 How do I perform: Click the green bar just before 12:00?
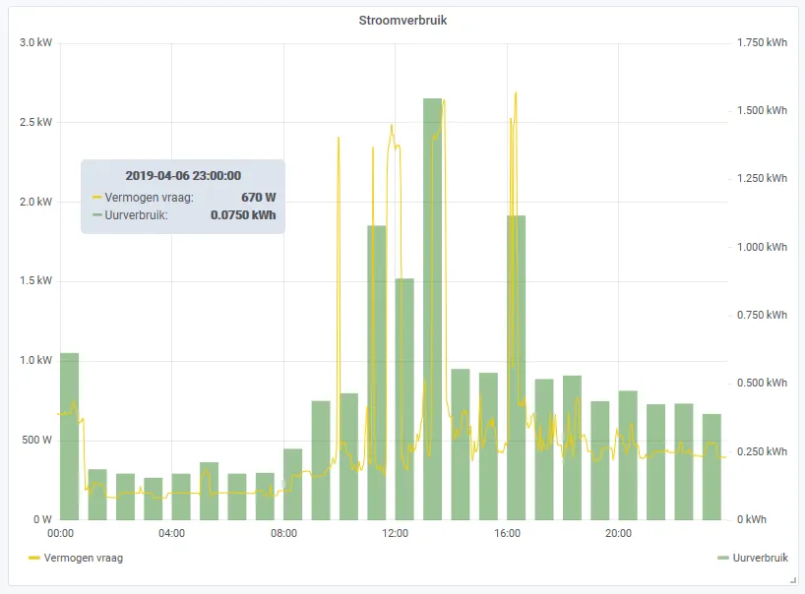tap(377, 373)
